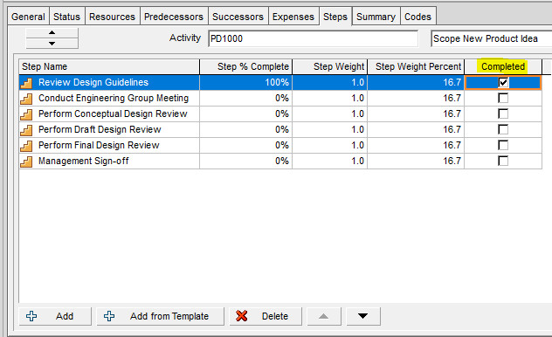Image resolution: width=552 pixels, height=337 pixels.
Task: Switch to the Resources tab
Action: (x=112, y=17)
